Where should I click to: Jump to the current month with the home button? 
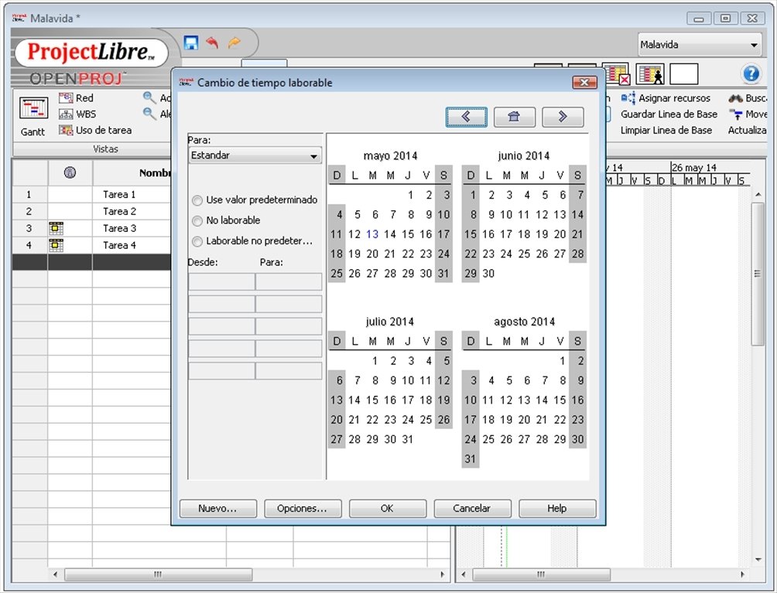pos(515,117)
